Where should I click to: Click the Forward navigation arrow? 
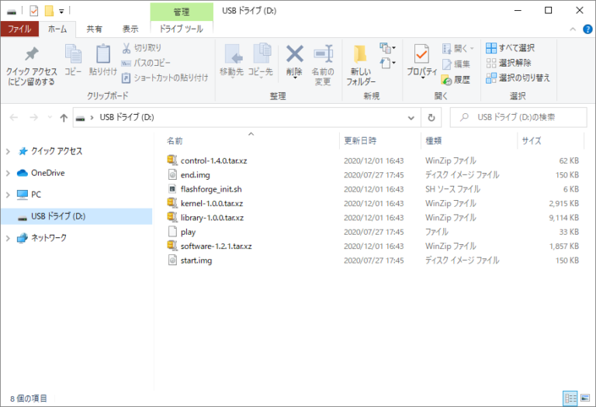[33, 117]
